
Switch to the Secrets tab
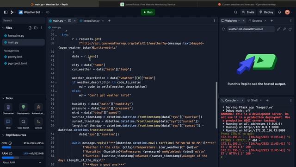pyautogui.click(x=255, y=20)
